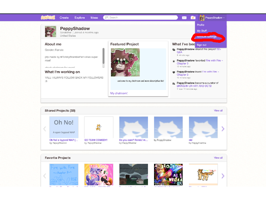This screenshot has height=200, width=266.
Task: Click the star icon beside the favorited activity
Action: tap(173, 61)
